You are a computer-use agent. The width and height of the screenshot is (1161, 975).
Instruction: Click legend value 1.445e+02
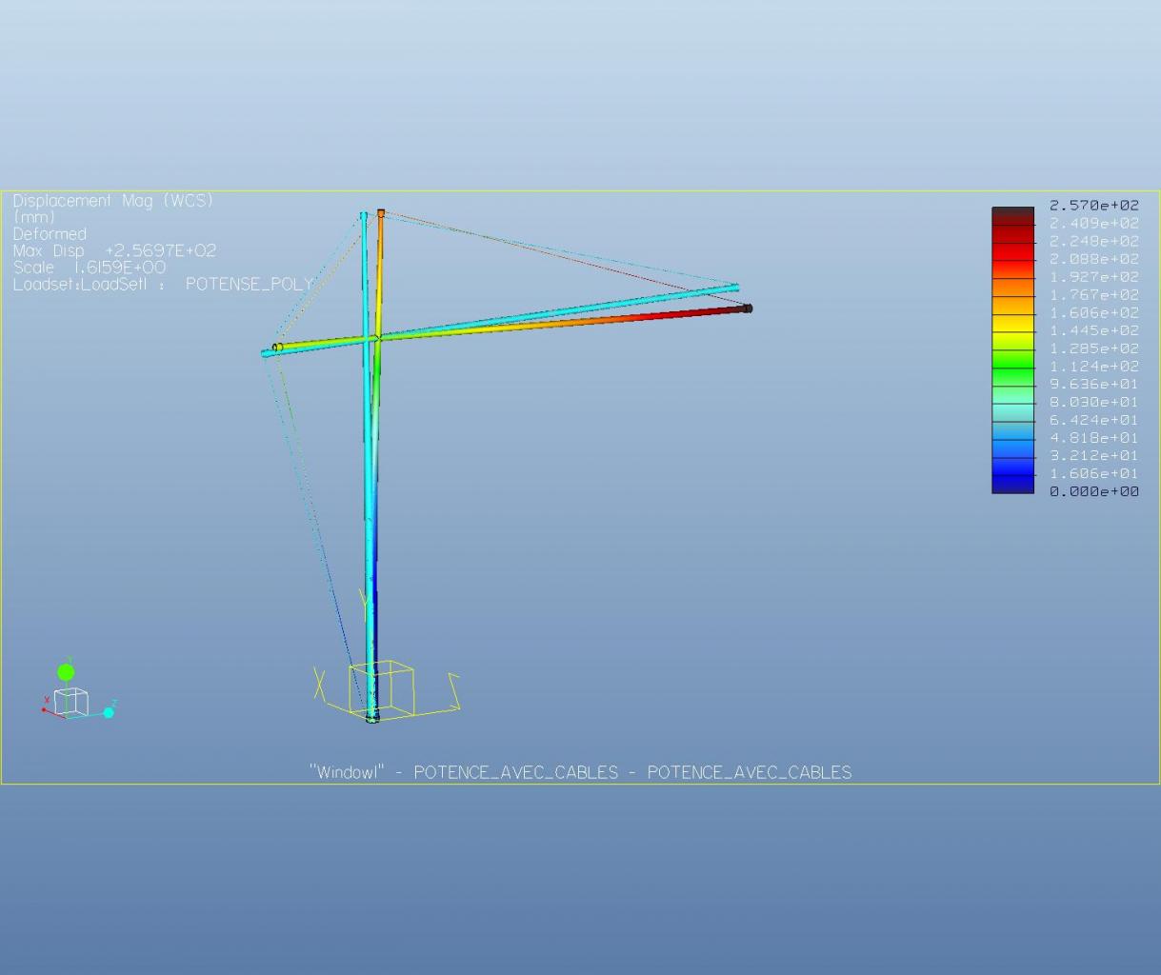[x=1093, y=330]
